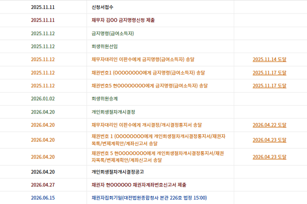This screenshot has height=204, width=307.
Task: Click 2025.11.17 도달 link for 채권번호1 row
Action: click(269, 73)
